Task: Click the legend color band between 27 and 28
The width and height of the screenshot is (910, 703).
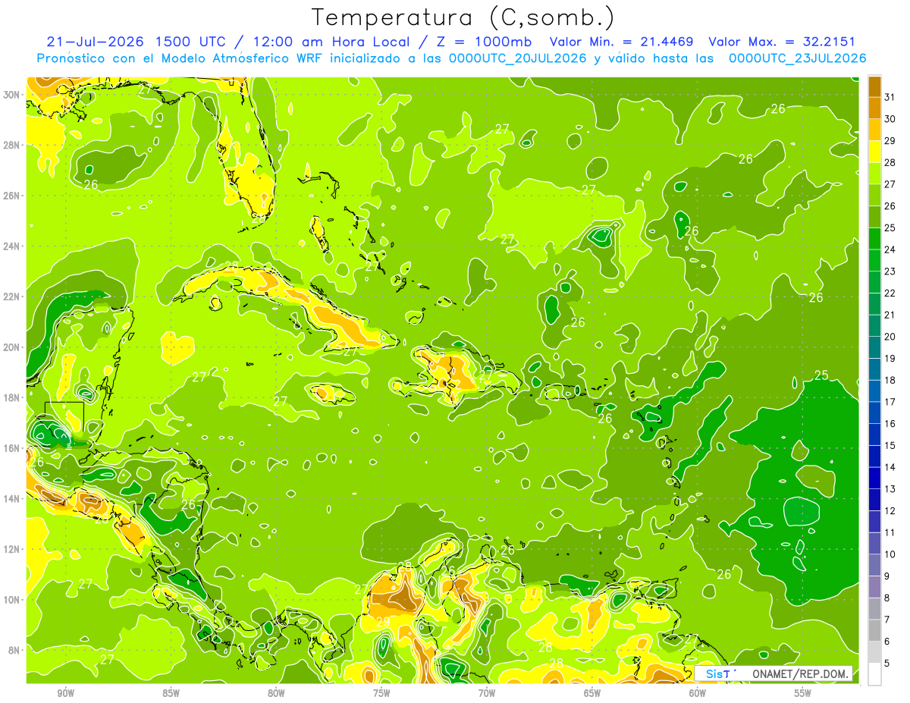Action: 874,173
